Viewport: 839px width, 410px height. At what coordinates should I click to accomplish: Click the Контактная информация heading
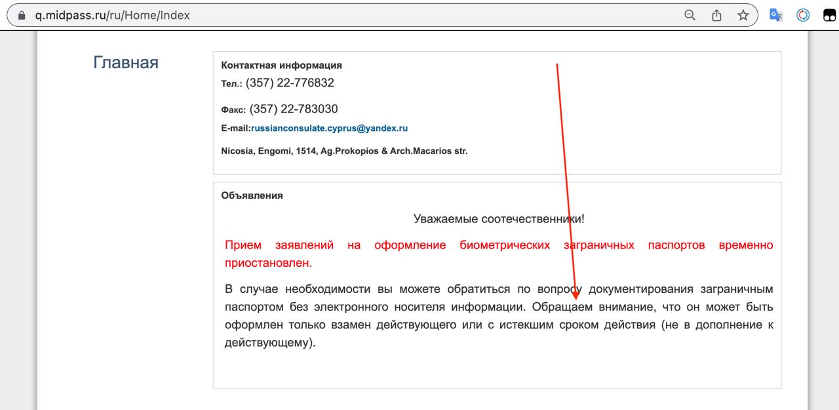tap(281, 65)
